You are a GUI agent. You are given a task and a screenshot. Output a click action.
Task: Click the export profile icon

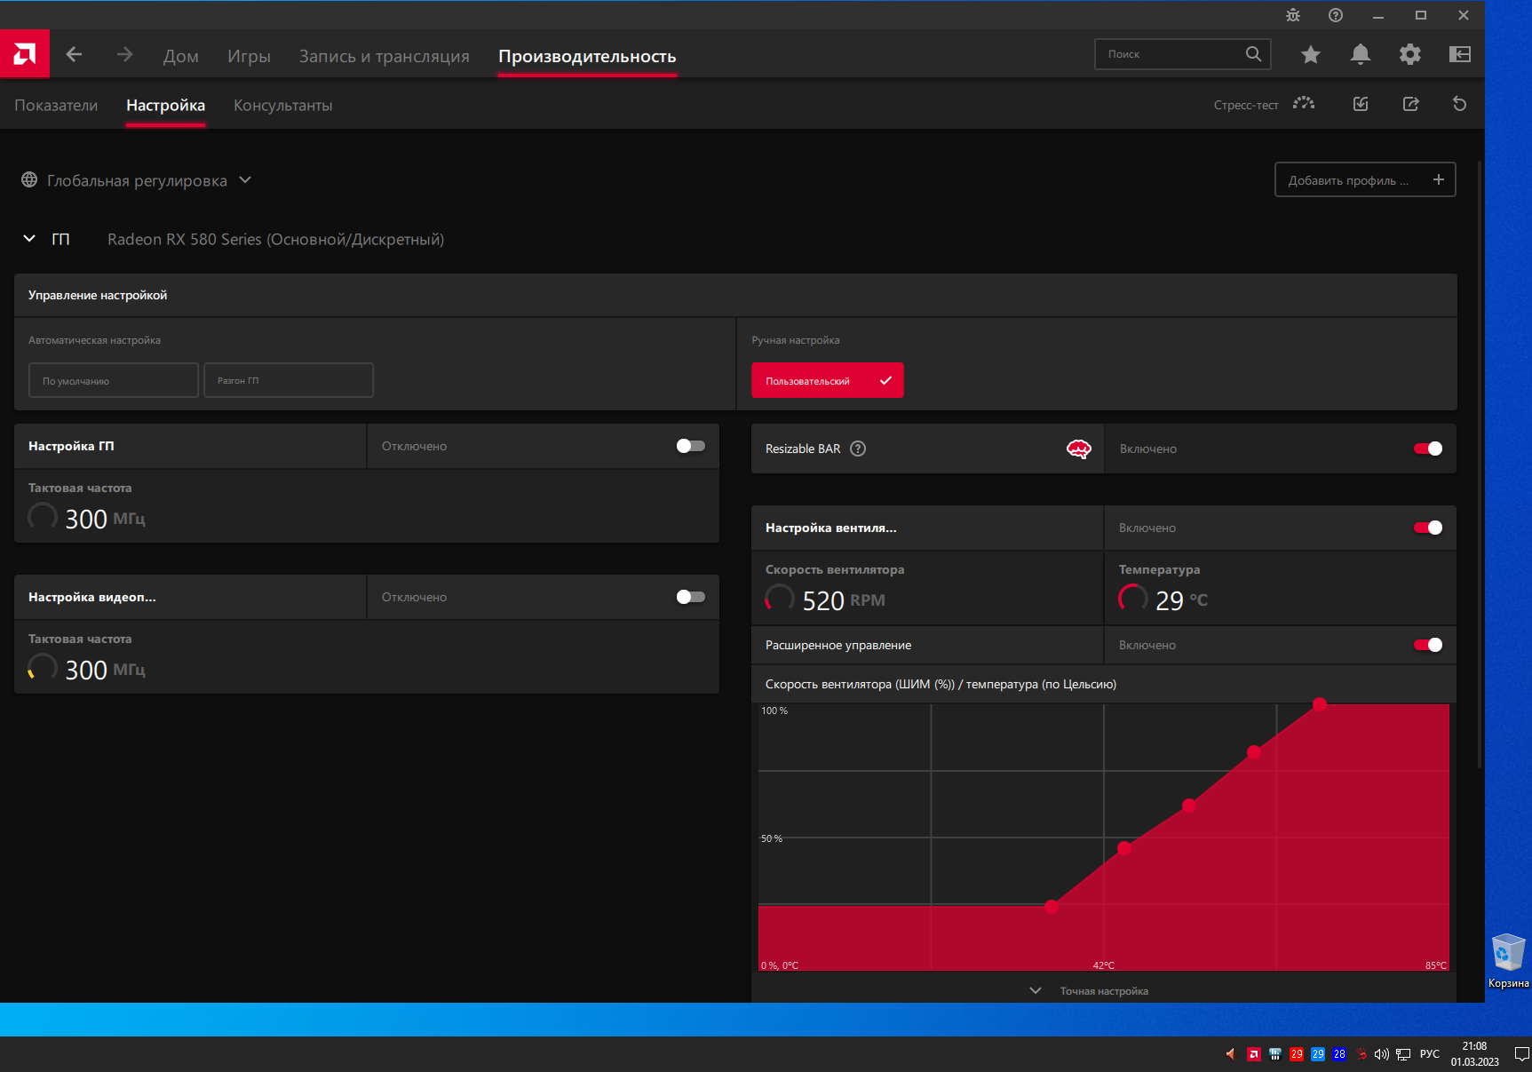click(1411, 104)
